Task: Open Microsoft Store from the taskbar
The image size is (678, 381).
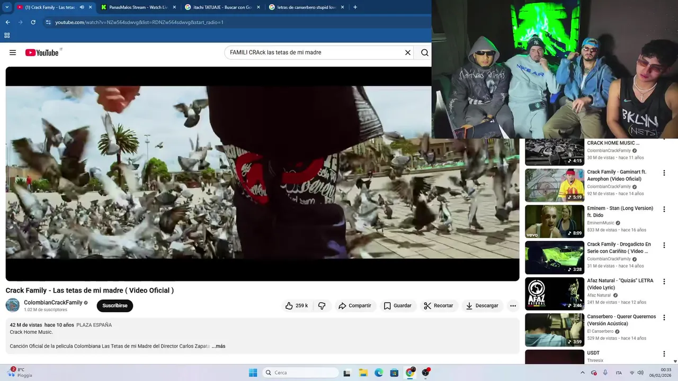Action: click(394, 373)
